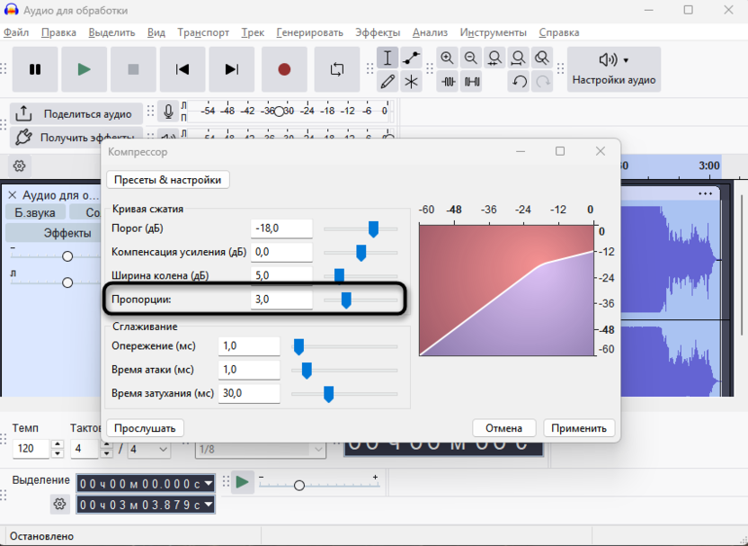Toggle the Pause button
Screen dimensions: 748x546
point(35,69)
